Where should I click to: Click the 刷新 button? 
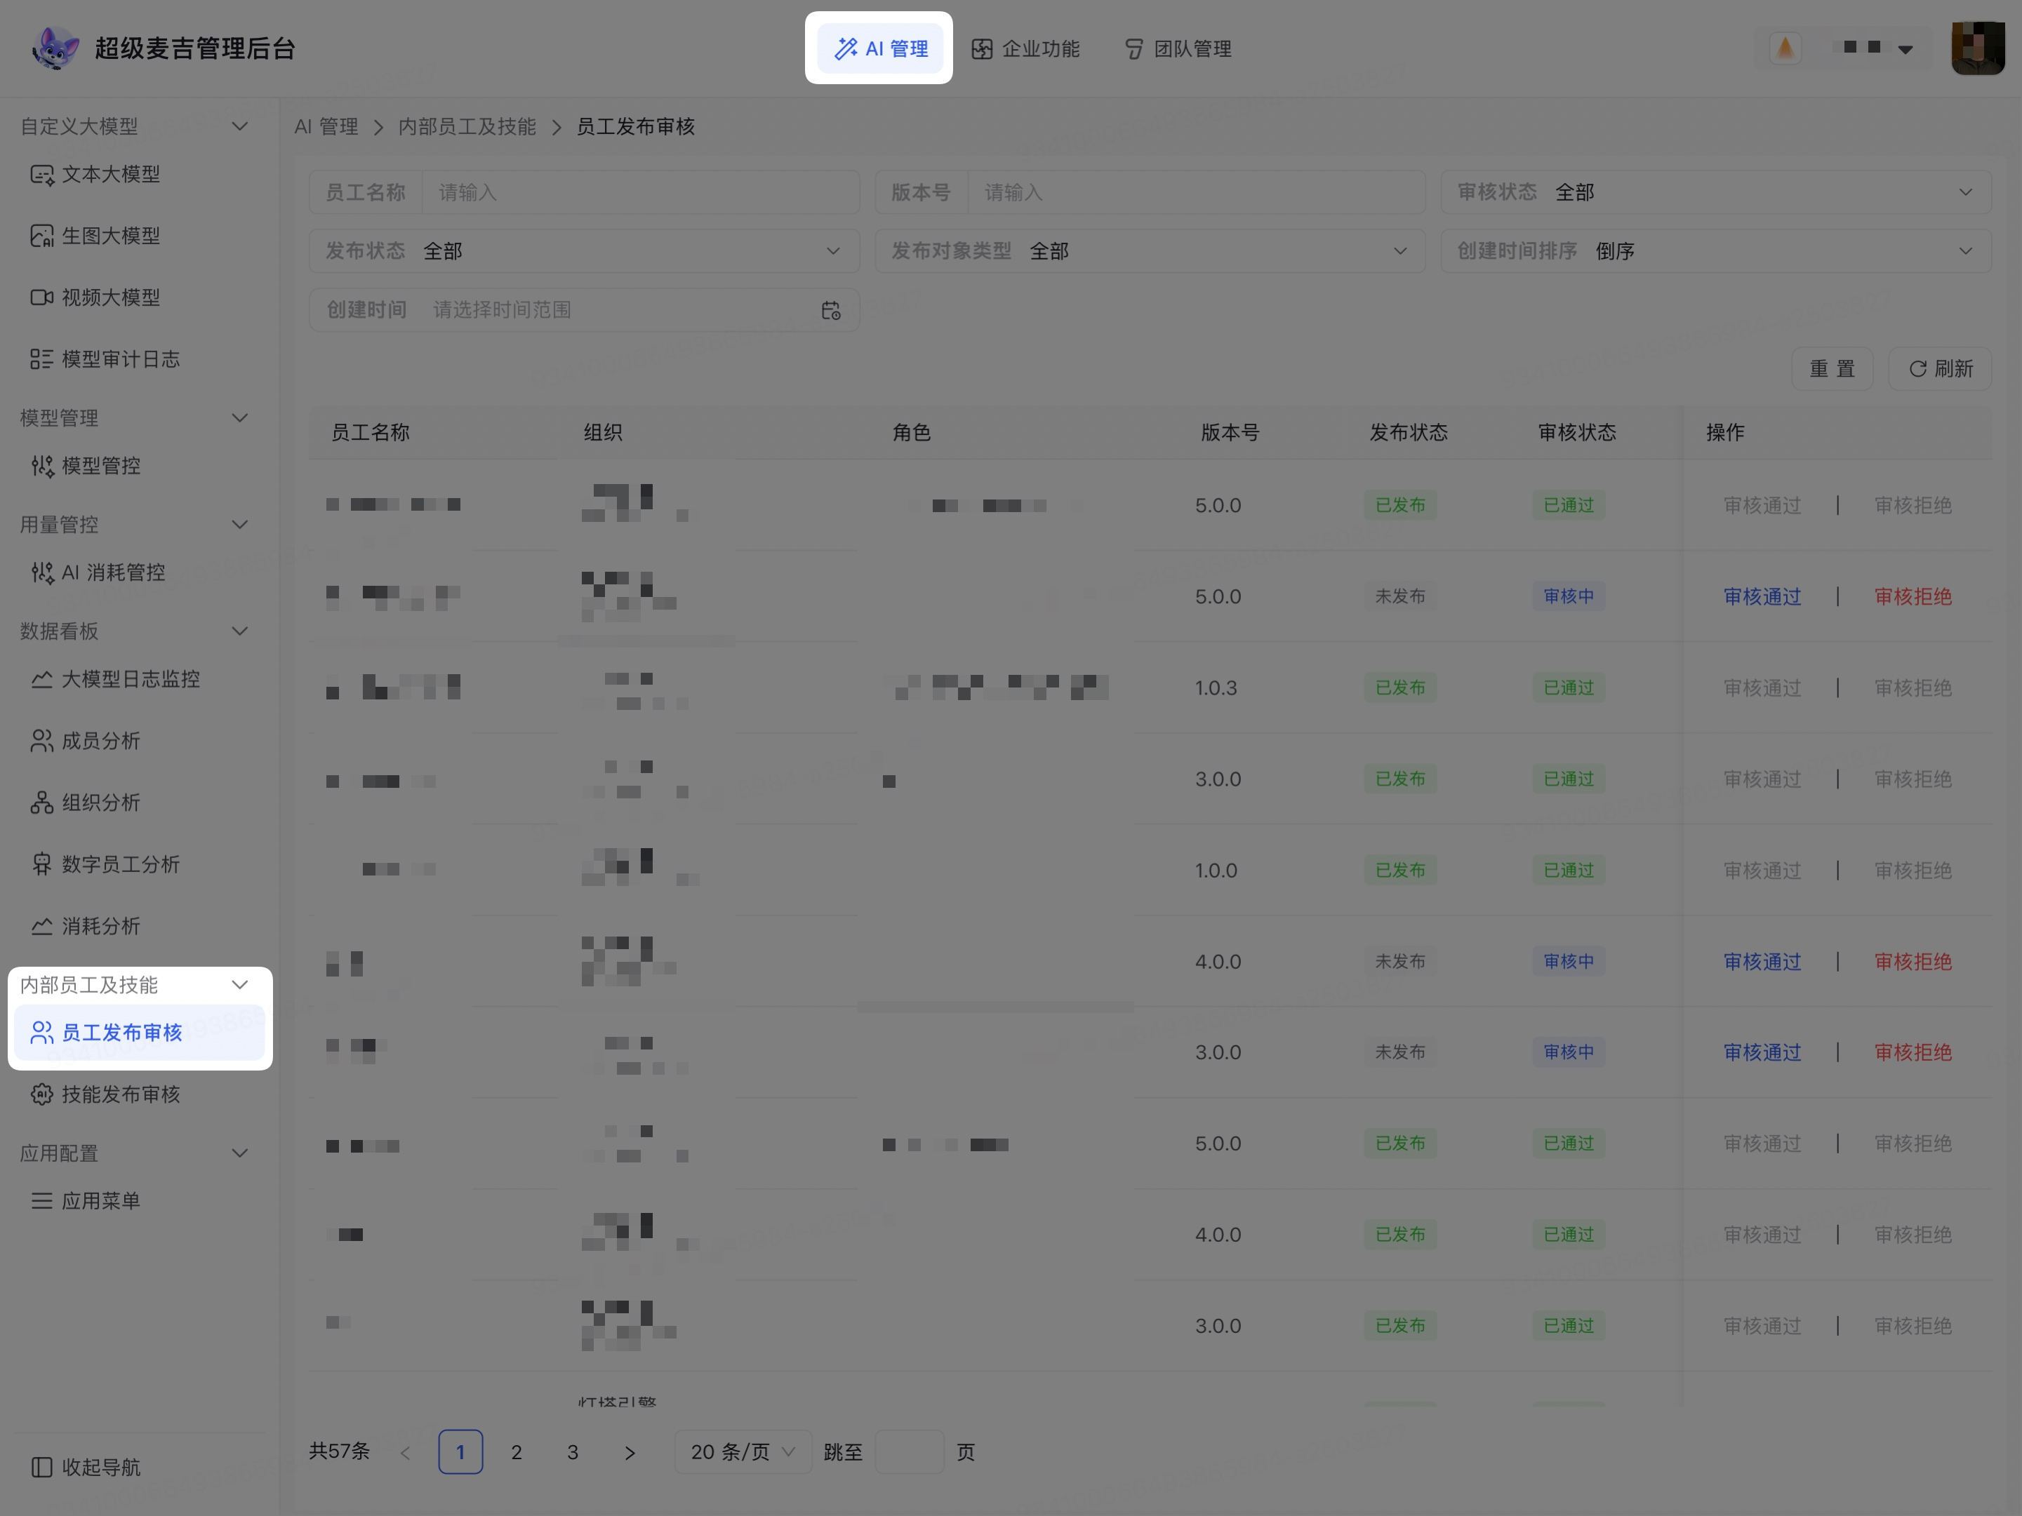point(1940,369)
